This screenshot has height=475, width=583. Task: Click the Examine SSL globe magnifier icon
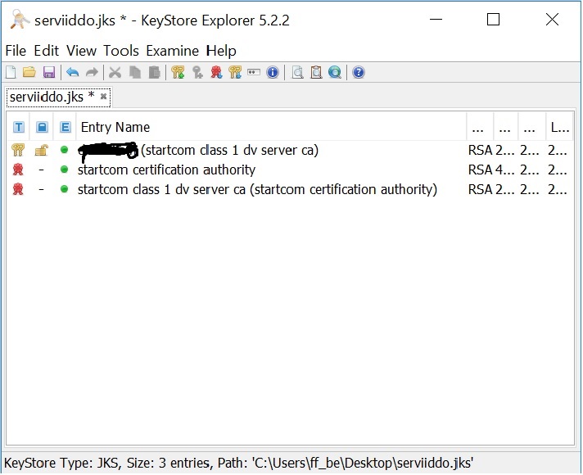pyautogui.click(x=335, y=73)
